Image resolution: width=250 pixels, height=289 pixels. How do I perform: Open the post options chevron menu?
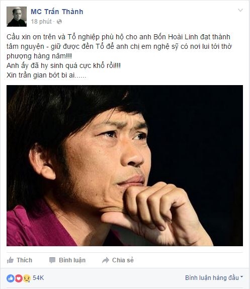click(x=240, y=10)
